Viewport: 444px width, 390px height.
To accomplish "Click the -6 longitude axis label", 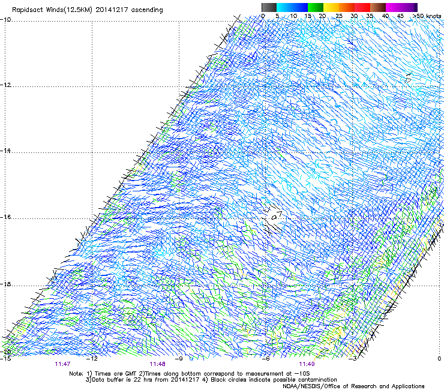I will [266, 358].
